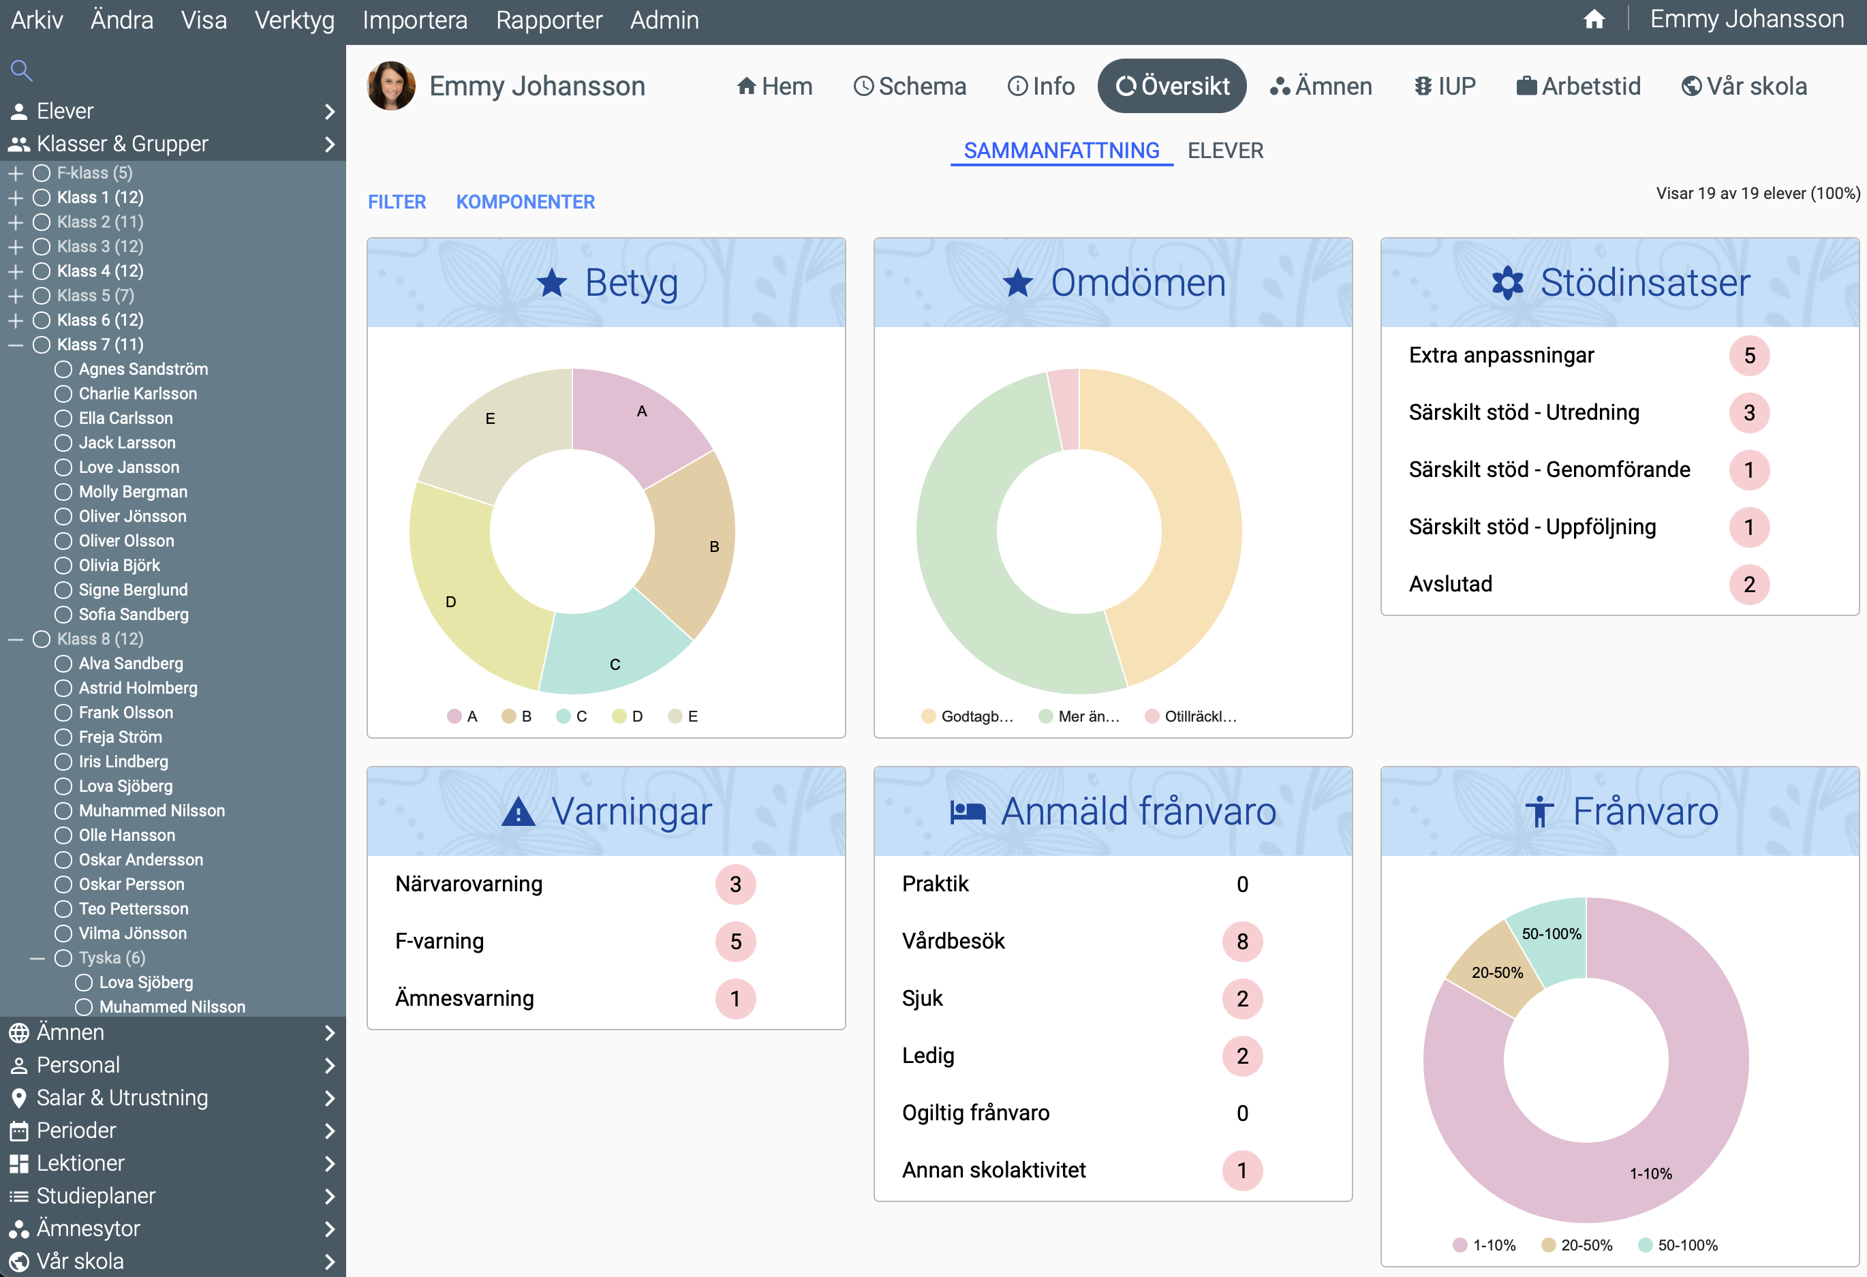Click the Ämnen tab icon in header
This screenshot has height=1277, width=1867.
tap(1279, 86)
